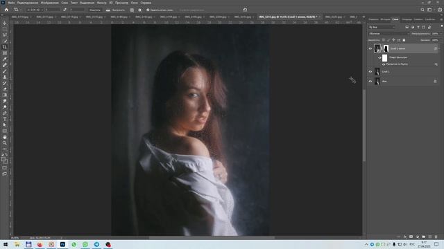Change the screen mode
444x249 pixels.
5,174
